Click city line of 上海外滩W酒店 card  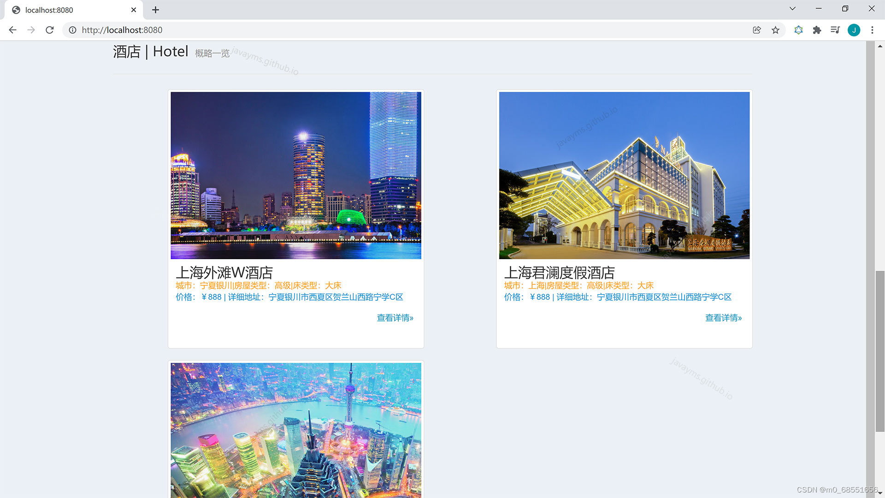pyautogui.click(x=259, y=285)
